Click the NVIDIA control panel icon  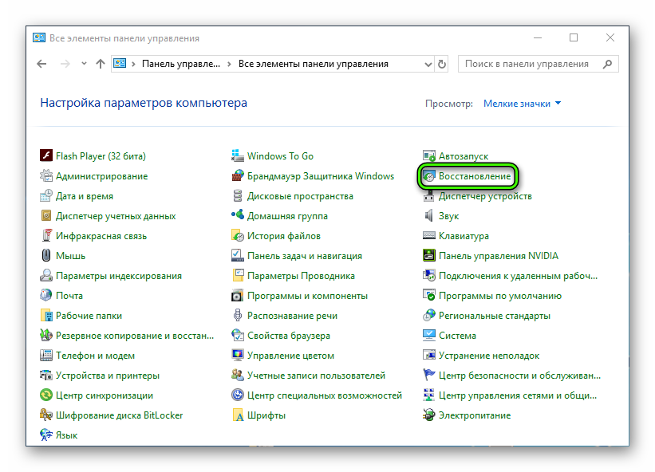429,256
